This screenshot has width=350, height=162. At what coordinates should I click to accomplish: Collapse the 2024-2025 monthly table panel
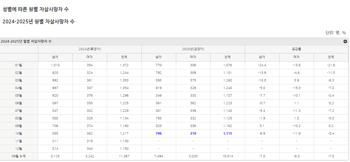345,41
